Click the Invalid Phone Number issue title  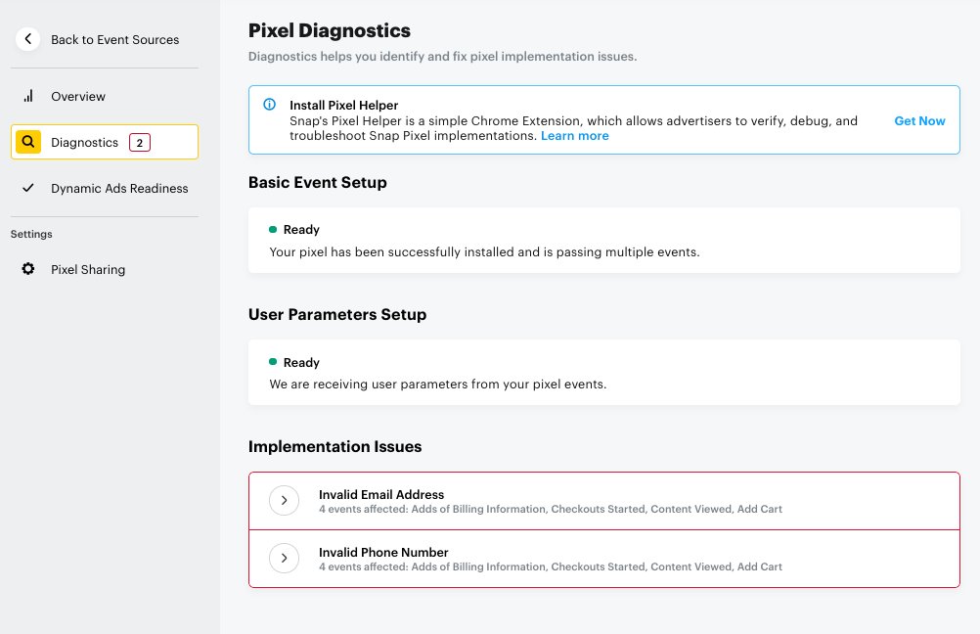click(383, 552)
